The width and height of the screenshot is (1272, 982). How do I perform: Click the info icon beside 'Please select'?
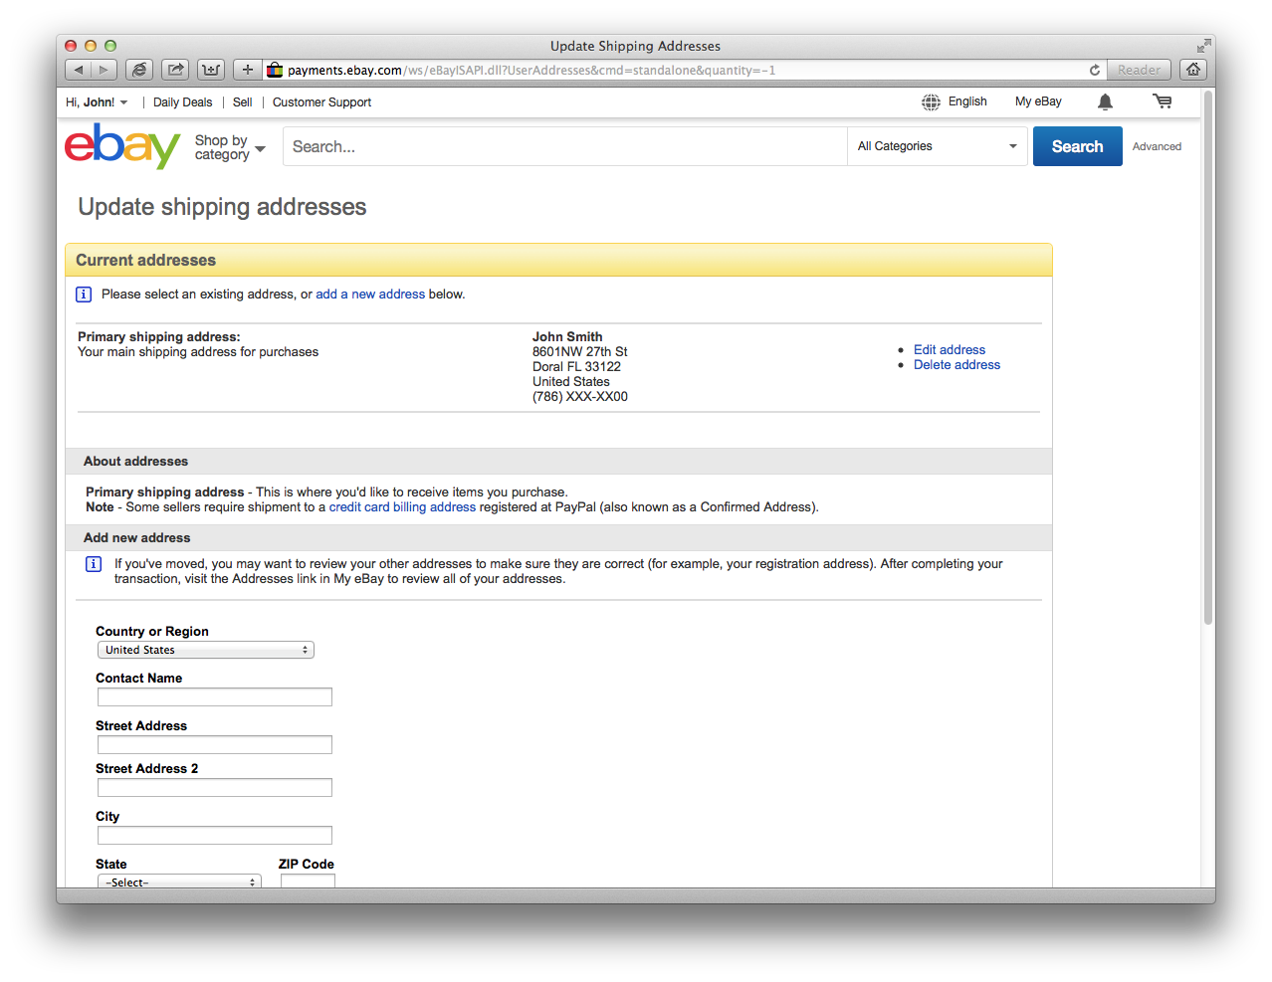tap(84, 295)
